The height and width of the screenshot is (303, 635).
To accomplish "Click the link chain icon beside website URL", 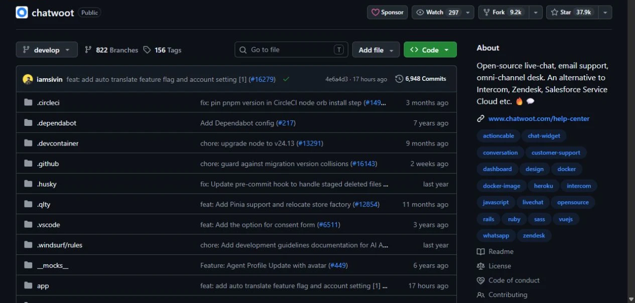I will [x=481, y=119].
